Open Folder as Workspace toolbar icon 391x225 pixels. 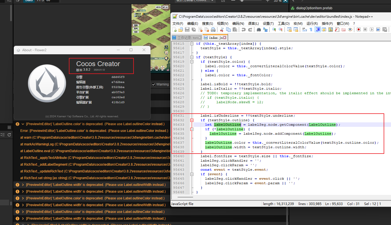pos(344,30)
